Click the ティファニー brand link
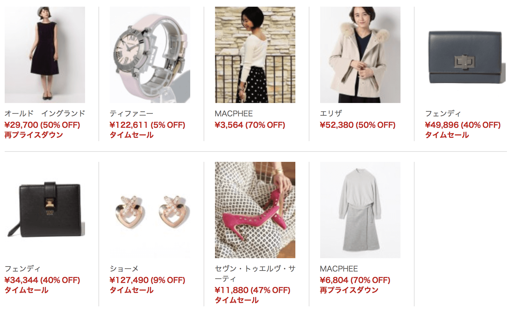Screen dimensions: 511x311 tap(132, 114)
